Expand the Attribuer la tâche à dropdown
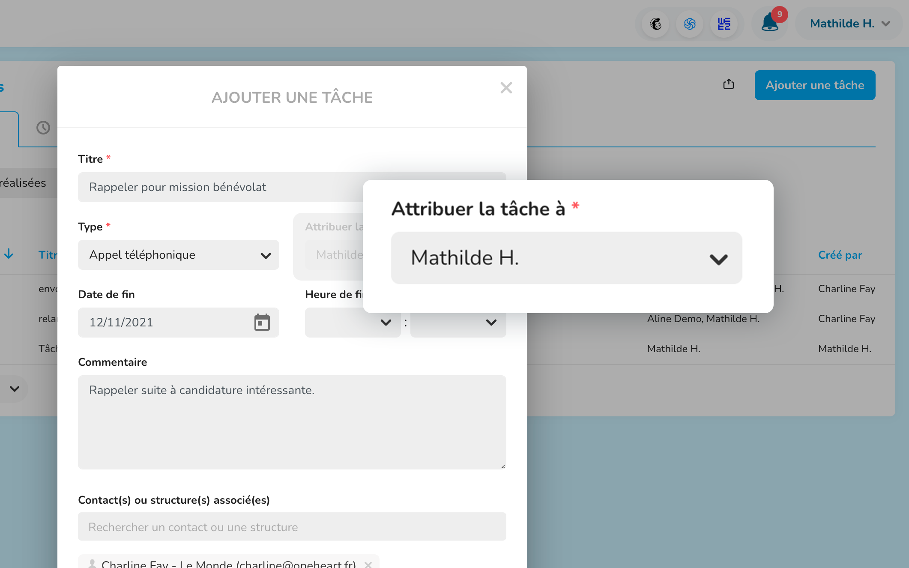The width and height of the screenshot is (909, 568). [x=566, y=258]
